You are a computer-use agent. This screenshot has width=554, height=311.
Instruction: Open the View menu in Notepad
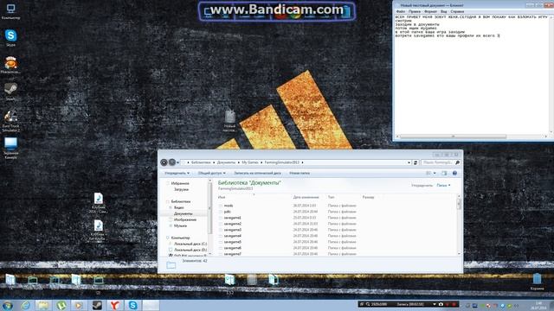tap(444, 11)
